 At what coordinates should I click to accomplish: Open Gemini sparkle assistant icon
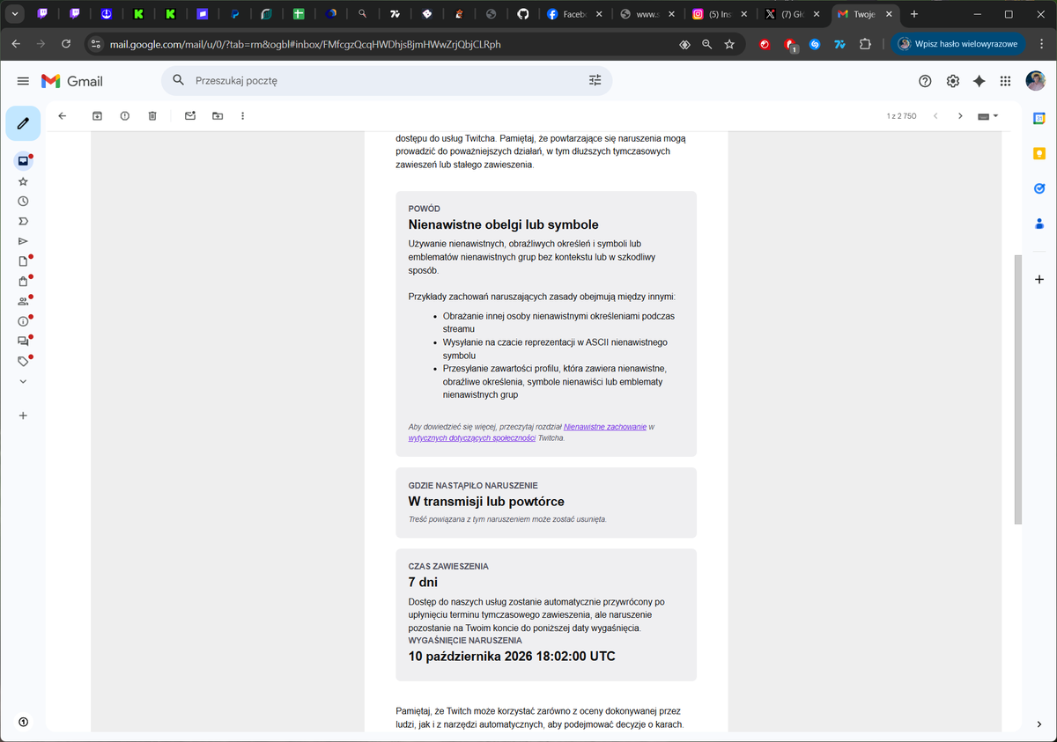coord(979,81)
